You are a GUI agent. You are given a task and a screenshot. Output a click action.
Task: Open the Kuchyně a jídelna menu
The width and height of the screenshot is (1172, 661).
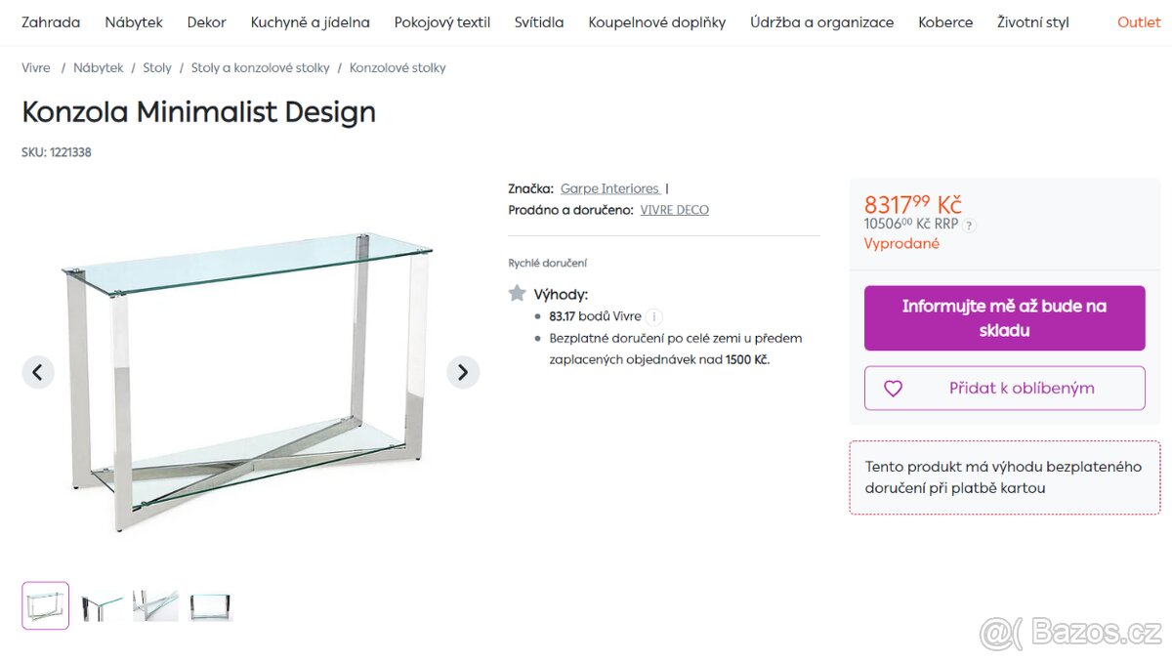tap(310, 21)
